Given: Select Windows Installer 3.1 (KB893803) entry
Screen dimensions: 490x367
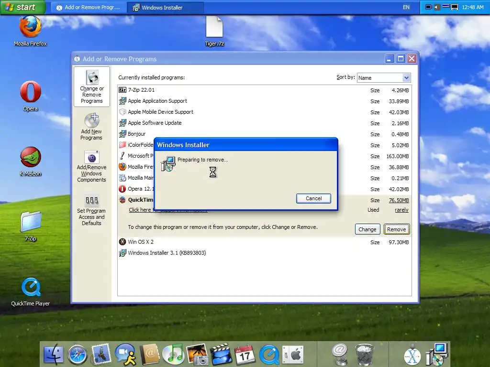Looking at the screenshot, I should point(264,253).
